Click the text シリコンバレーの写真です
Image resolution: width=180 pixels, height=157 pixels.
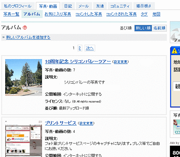84,82
